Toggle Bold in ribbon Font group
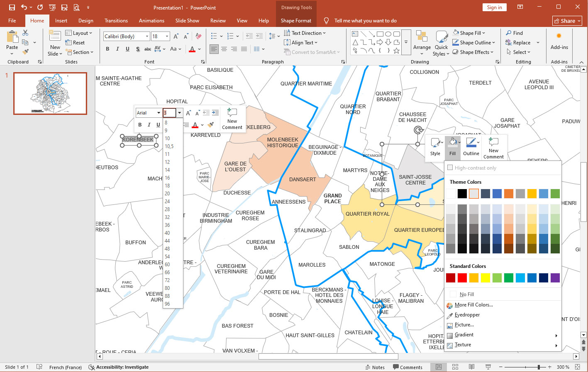Viewport: 588px width, 372px height. point(107,49)
